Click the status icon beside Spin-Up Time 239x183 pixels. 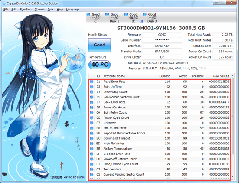click(92, 87)
